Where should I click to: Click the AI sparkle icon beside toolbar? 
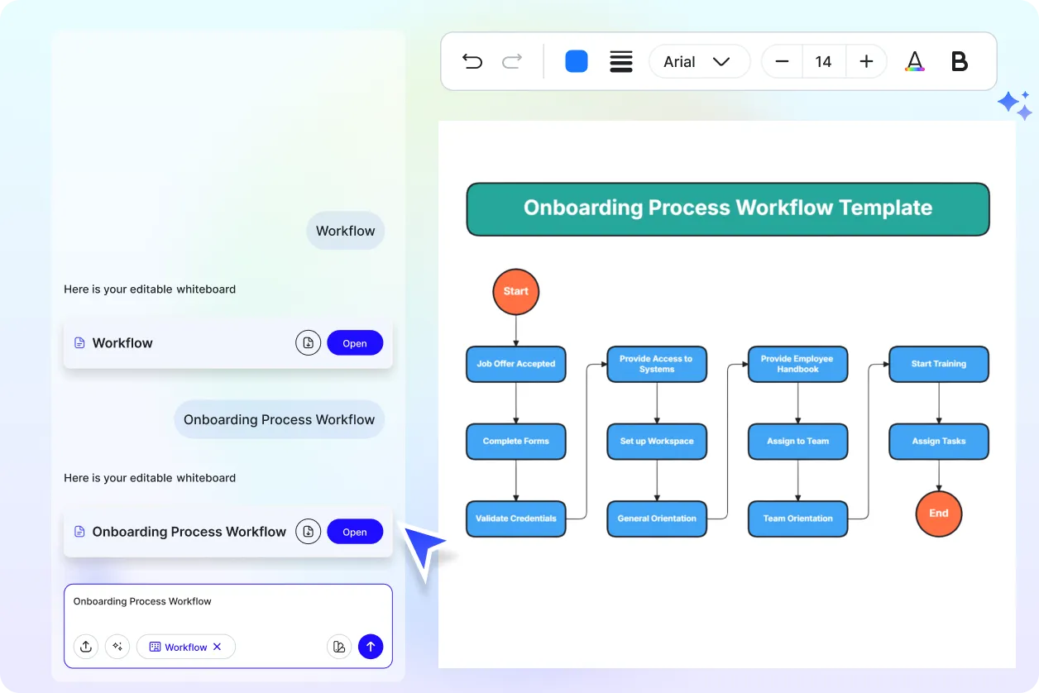1014,105
